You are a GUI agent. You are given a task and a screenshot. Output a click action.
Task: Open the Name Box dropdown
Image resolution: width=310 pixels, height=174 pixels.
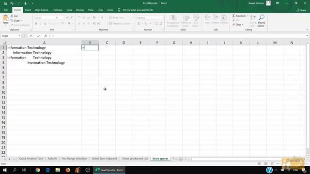(19, 36)
